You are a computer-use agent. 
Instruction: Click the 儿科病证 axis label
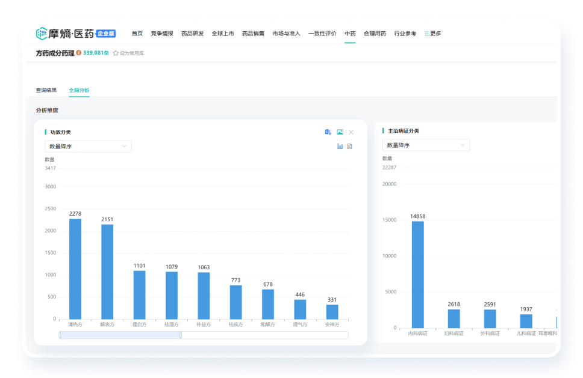[526, 333]
